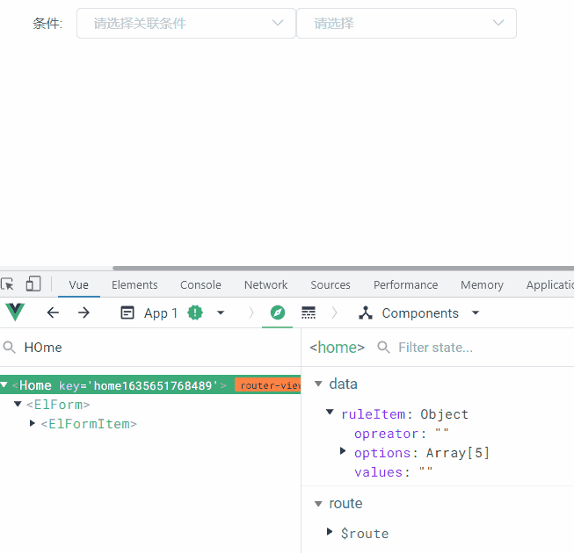Open the Network tab
Image resolution: width=574 pixels, height=553 pixels.
pos(265,284)
